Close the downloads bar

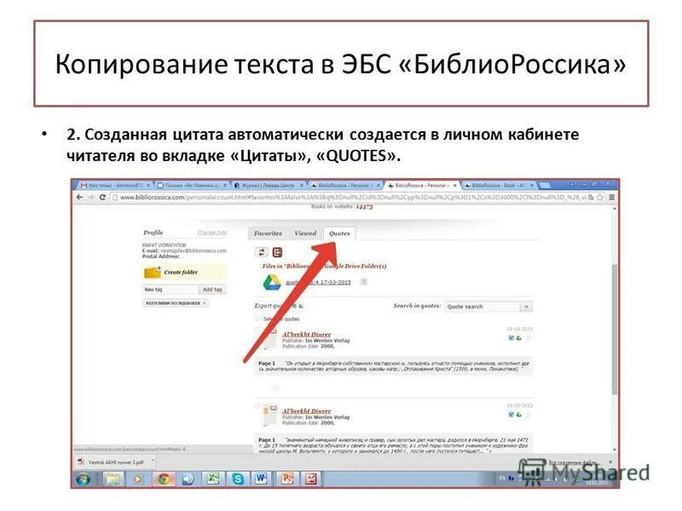click(x=610, y=462)
